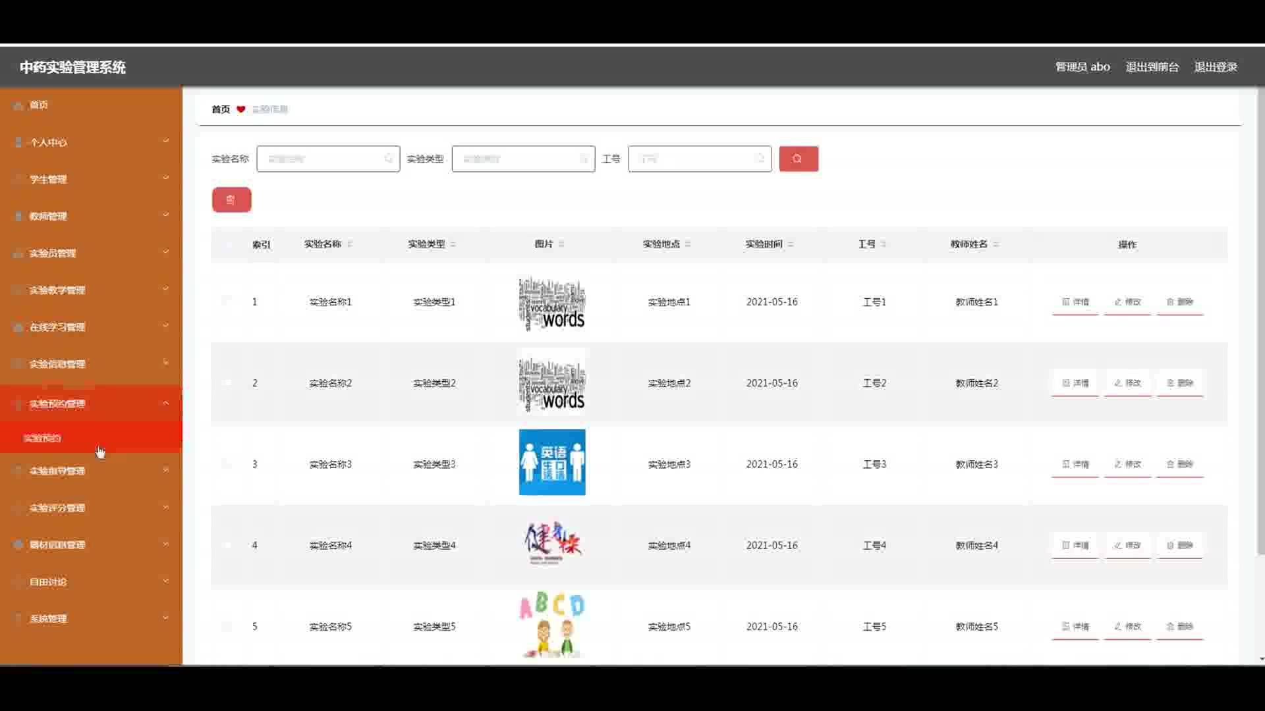Sort by 实验名称 using its sort icon
Viewport: 1265px width, 711px height.
click(x=350, y=244)
